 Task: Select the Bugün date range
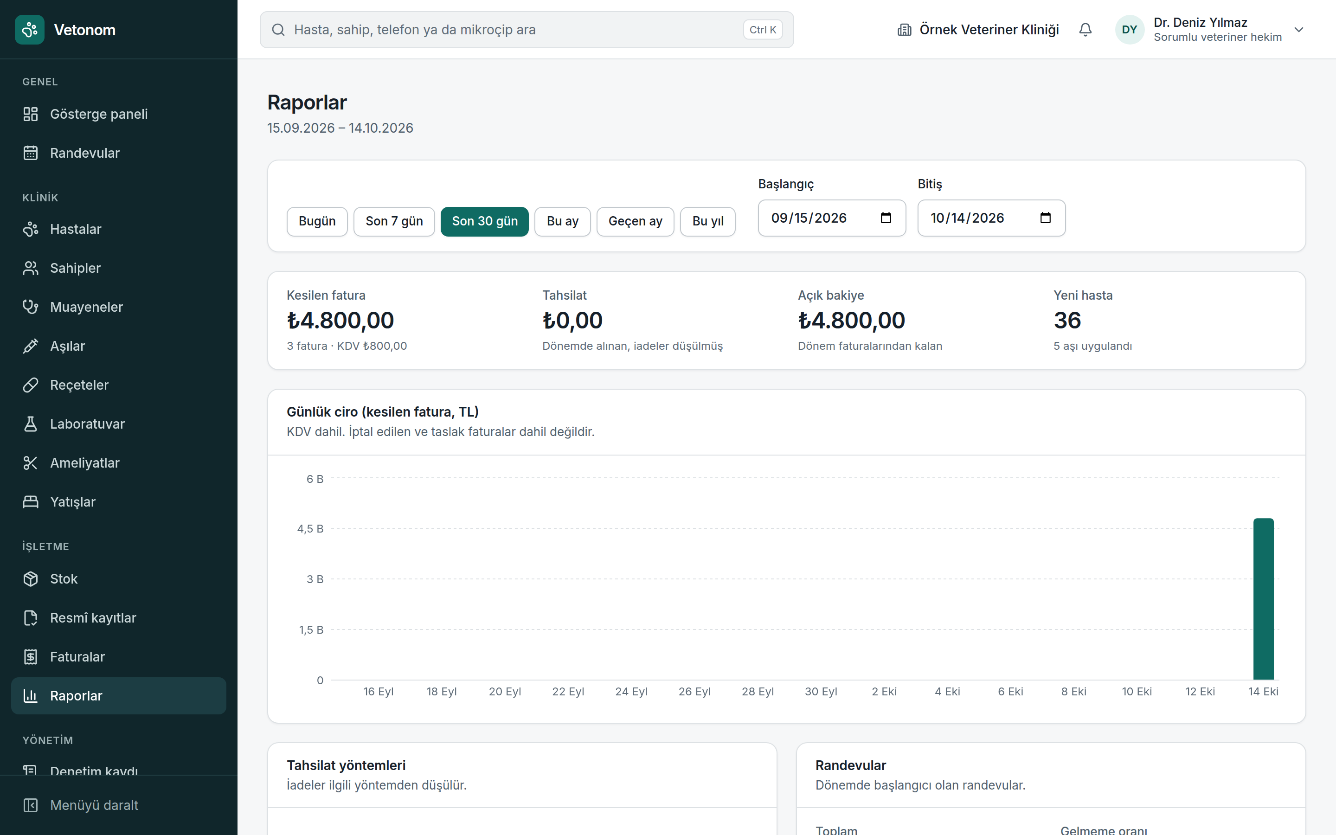tap(317, 221)
